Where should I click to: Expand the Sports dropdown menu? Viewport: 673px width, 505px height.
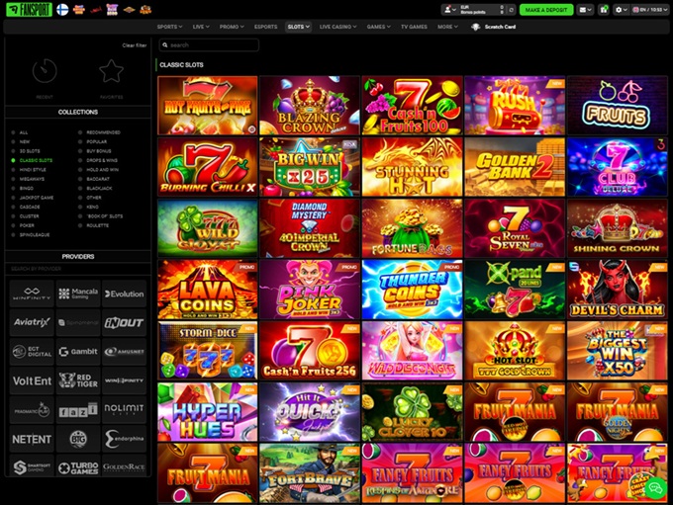click(x=170, y=27)
